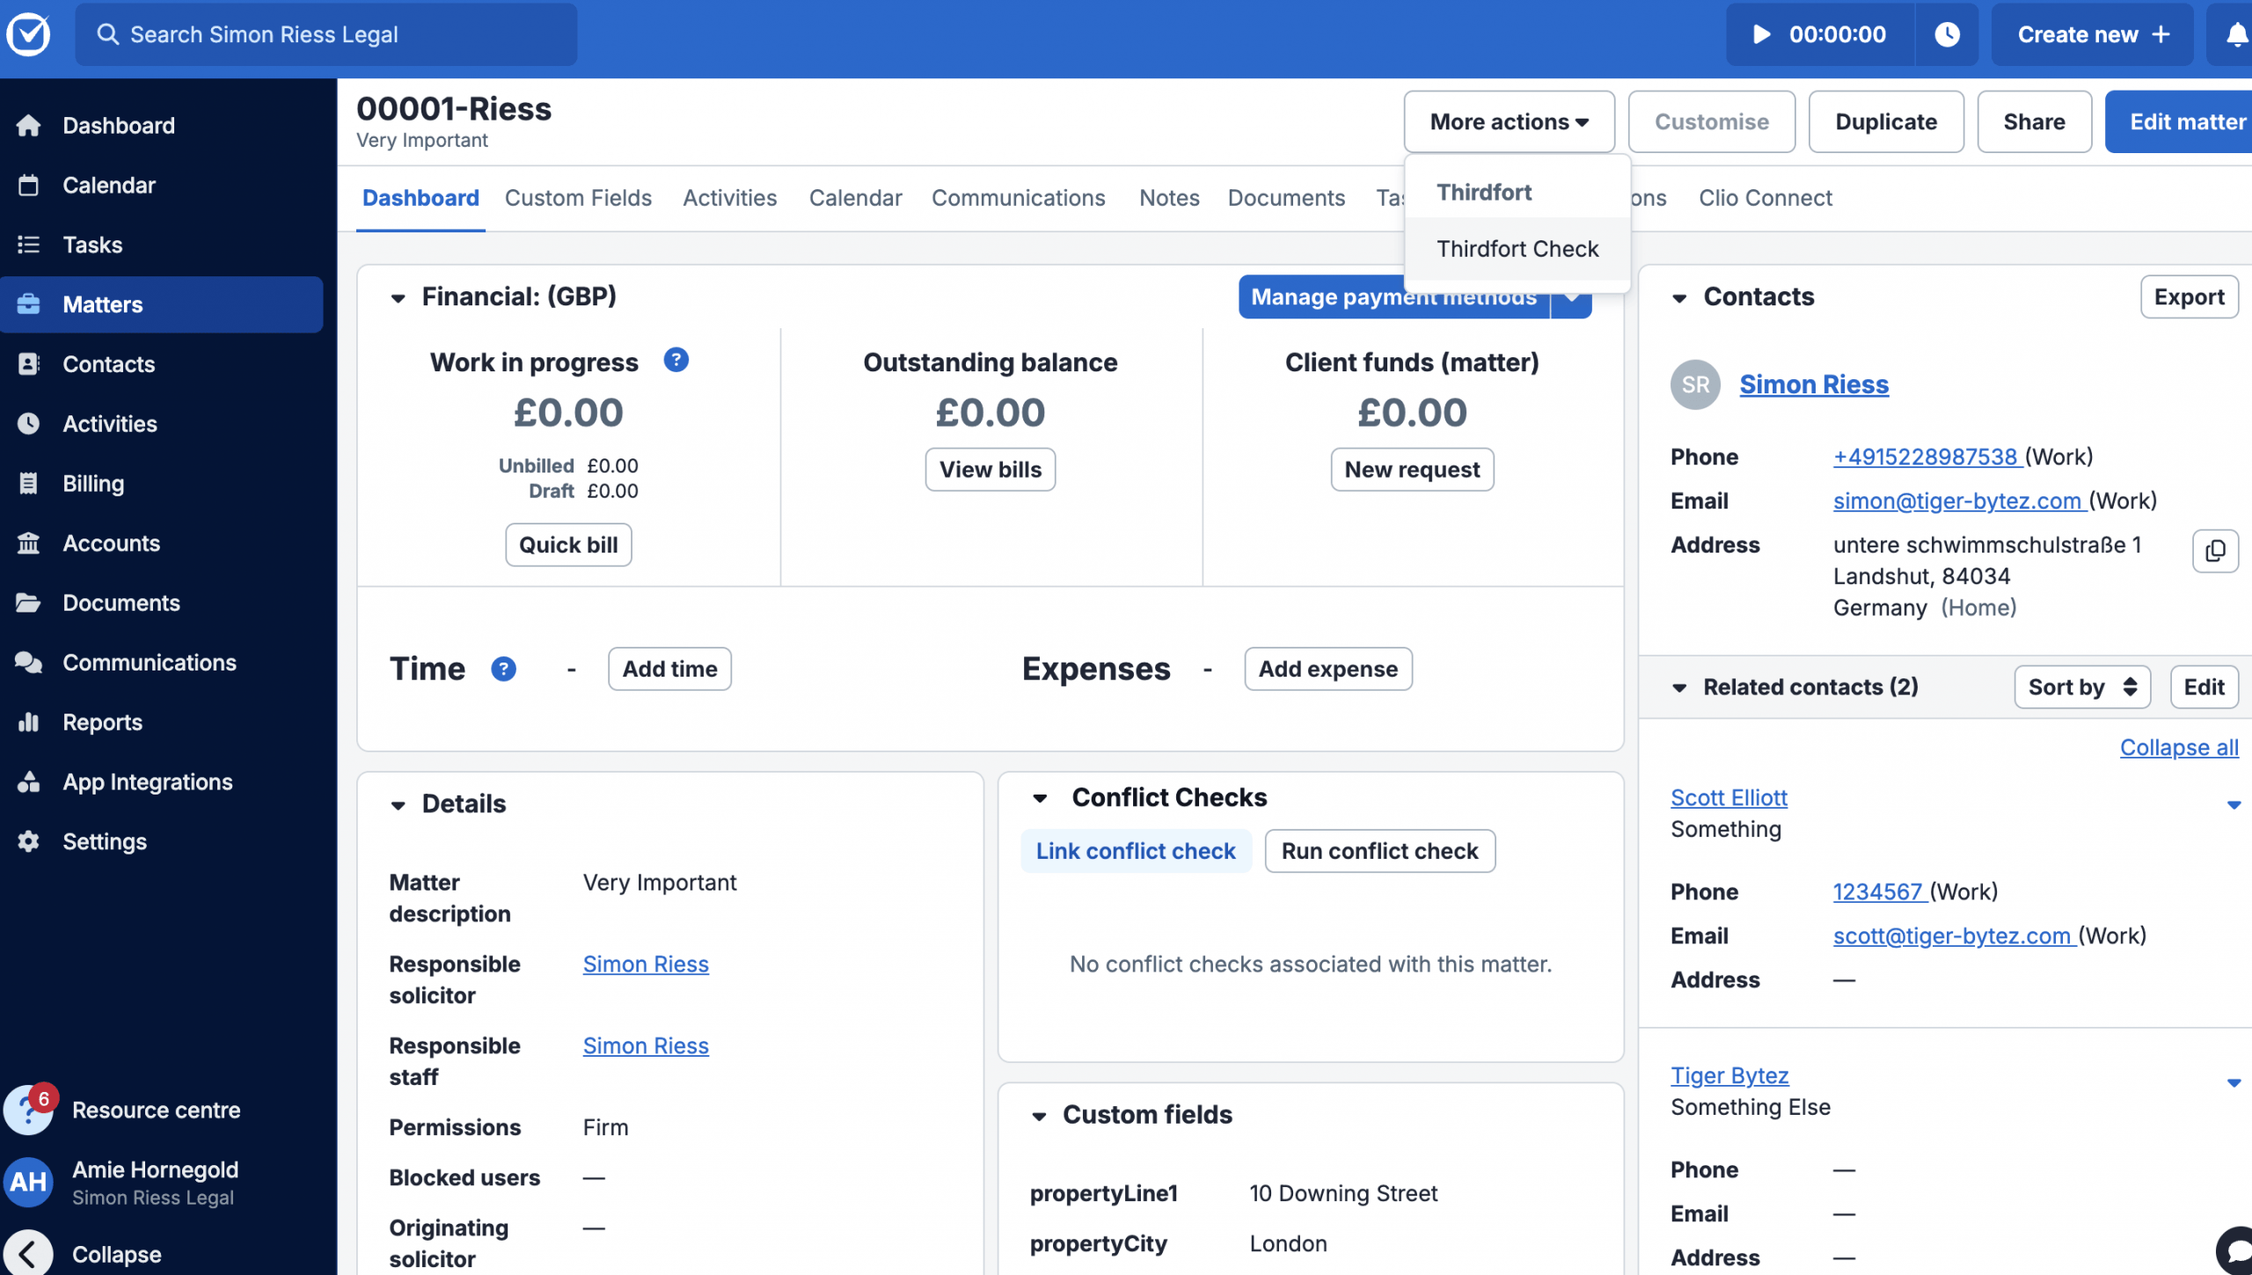The width and height of the screenshot is (2252, 1275).
Task: Click the notifications bell icon
Action: tap(2235, 34)
